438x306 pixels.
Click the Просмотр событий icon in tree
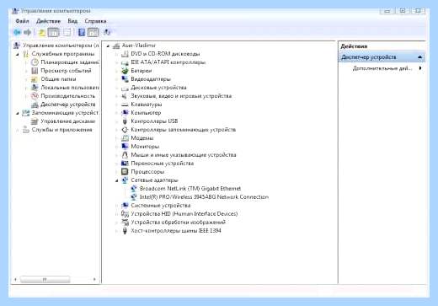(35, 71)
